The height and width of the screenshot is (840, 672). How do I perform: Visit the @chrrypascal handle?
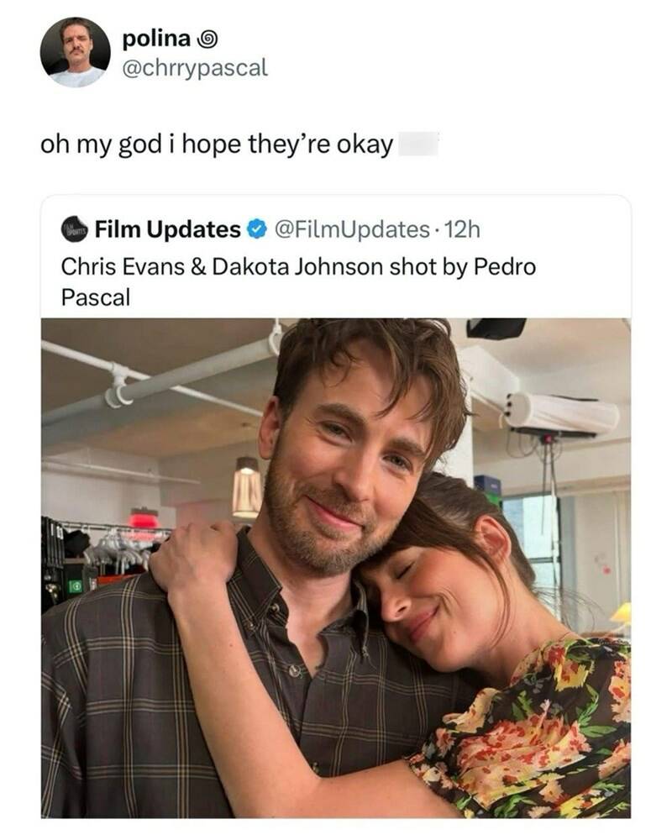pyautogui.click(x=195, y=67)
